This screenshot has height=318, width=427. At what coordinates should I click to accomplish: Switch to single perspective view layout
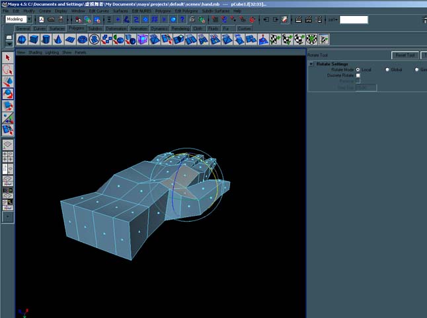coord(8,144)
